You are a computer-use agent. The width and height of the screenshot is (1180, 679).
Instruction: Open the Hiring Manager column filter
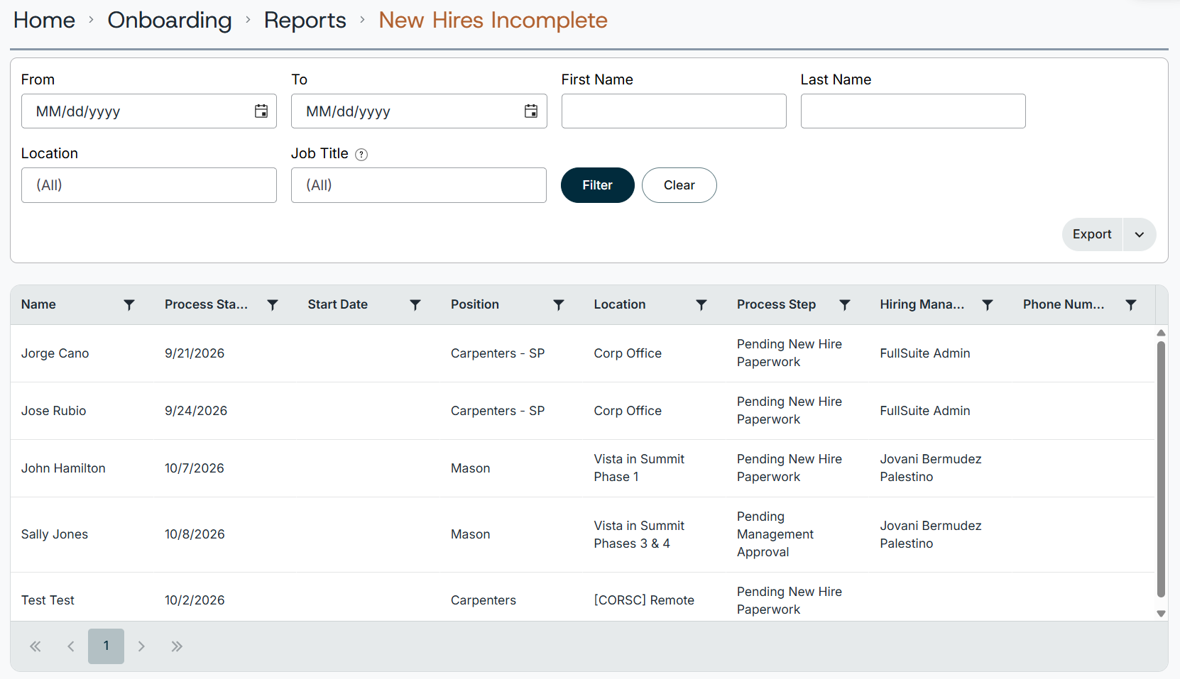point(988,304)
